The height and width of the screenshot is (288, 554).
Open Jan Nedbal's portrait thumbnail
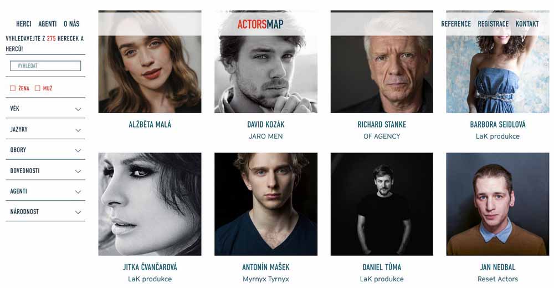click(497, 204)
